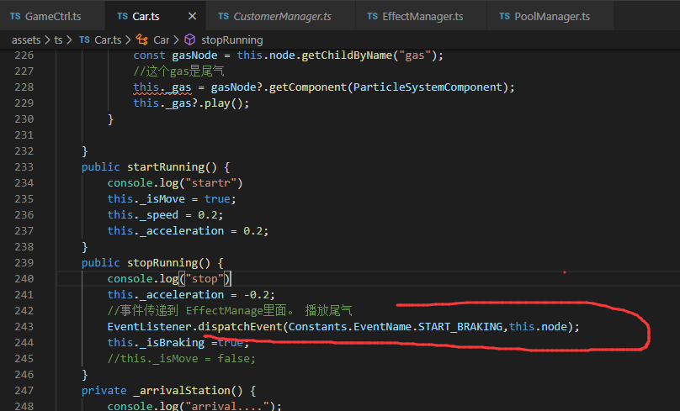Click the ts folder breadcrumb segment
The image size is (680, 411).
(59, 40)
